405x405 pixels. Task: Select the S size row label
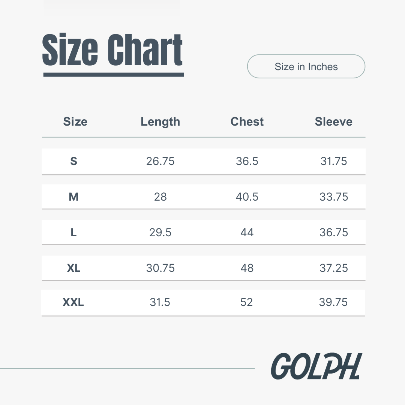click(73, 161)
